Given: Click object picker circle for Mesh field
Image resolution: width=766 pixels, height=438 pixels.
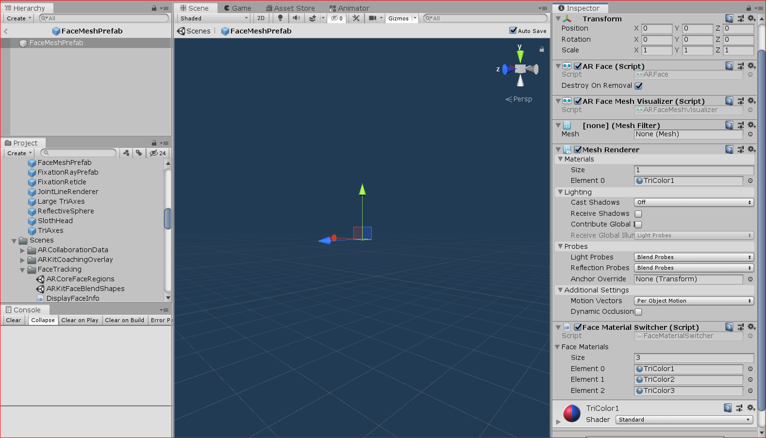Looking at the screenshot, I should pos(750,134).
